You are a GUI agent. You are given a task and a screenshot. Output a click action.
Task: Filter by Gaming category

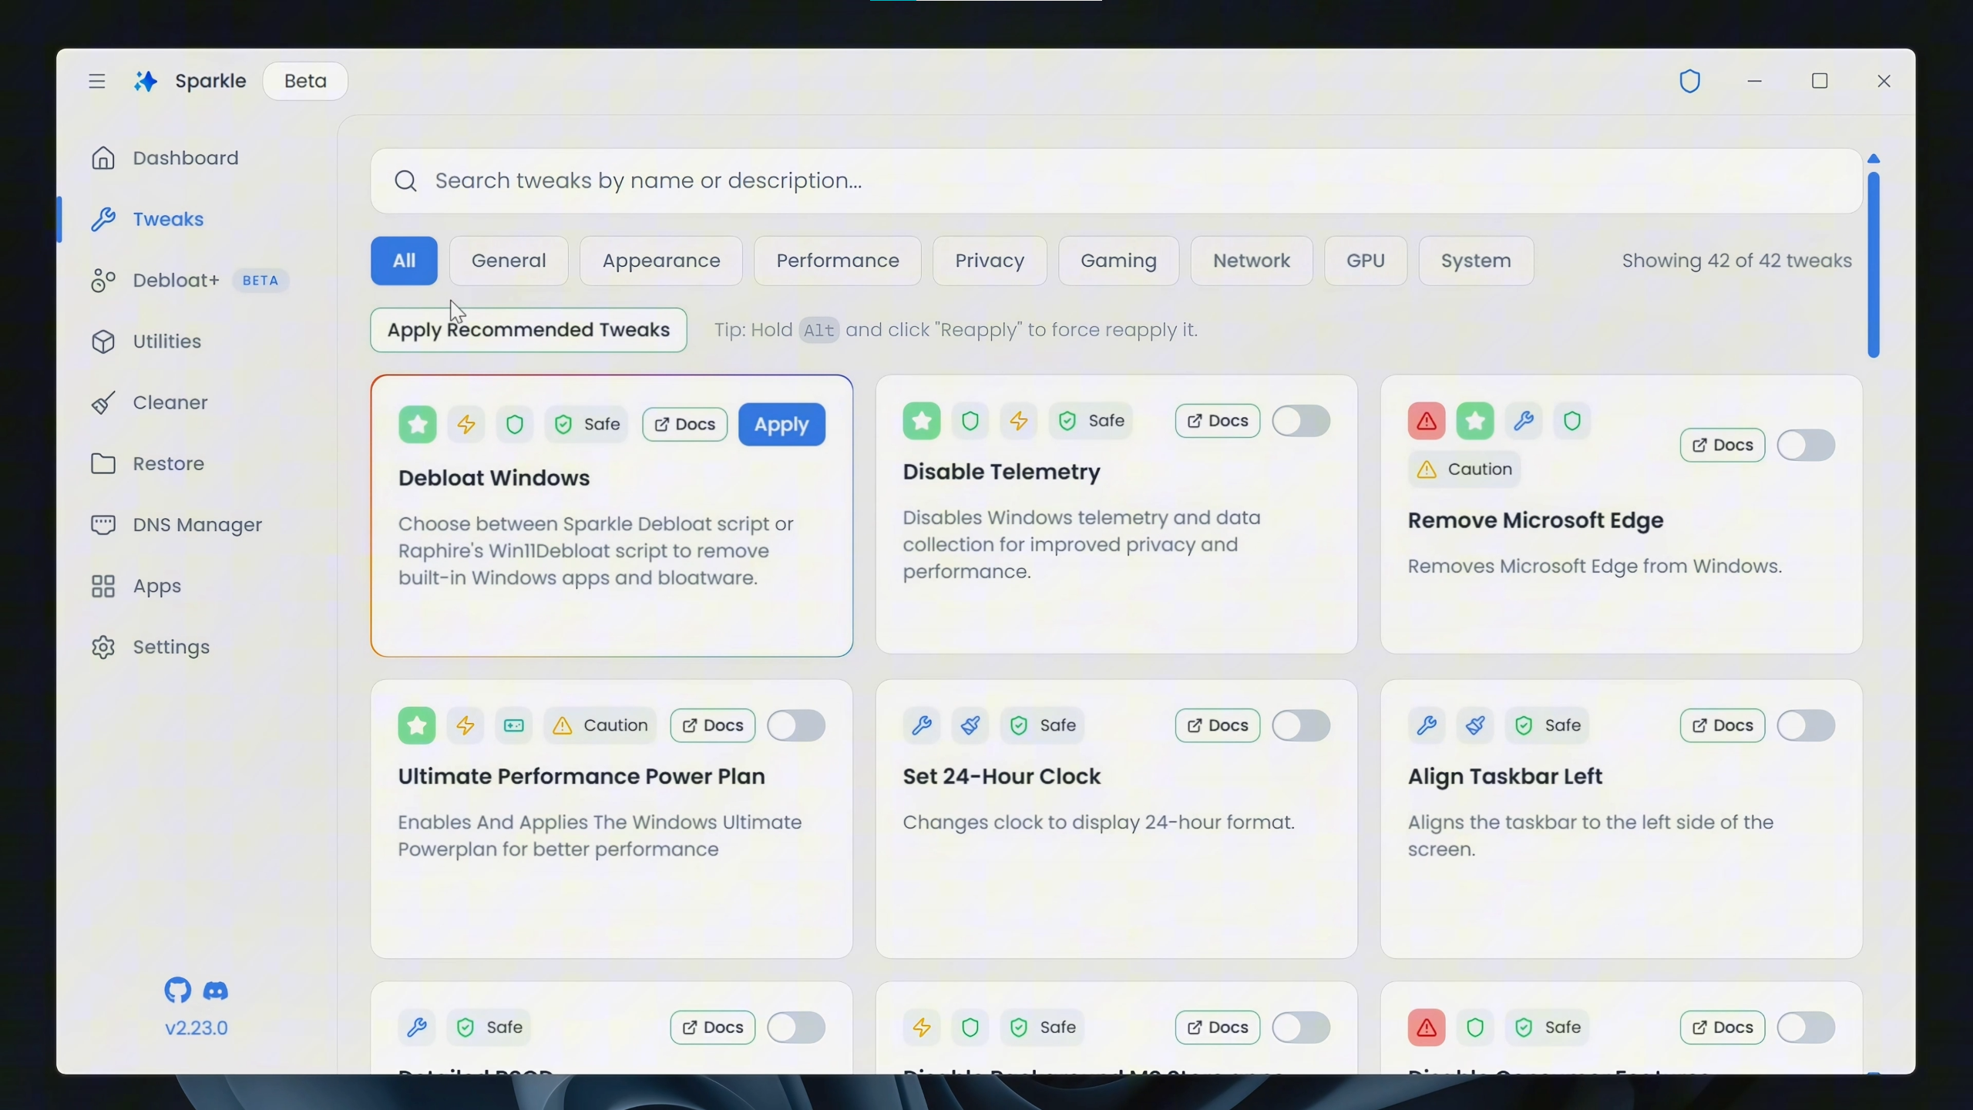(x=1118, y=261)
